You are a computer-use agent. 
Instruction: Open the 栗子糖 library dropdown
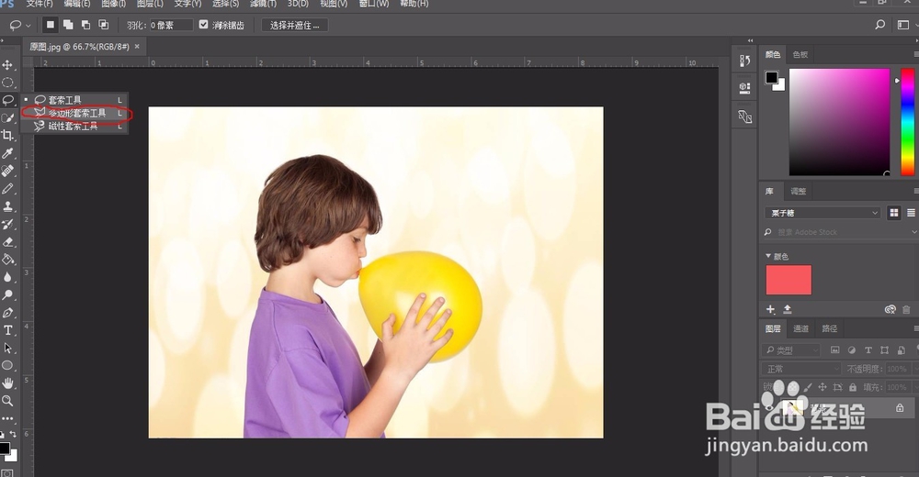pyautogui.click(x=823, y=213)
